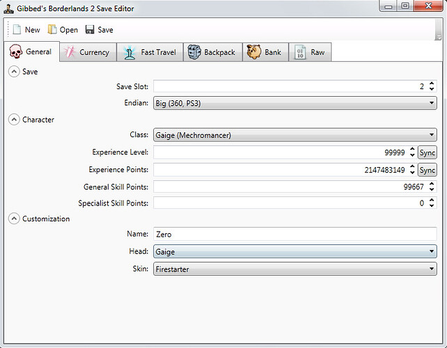Open the Currency tab
The image size is (447, 348).
(x=86, y=52)
